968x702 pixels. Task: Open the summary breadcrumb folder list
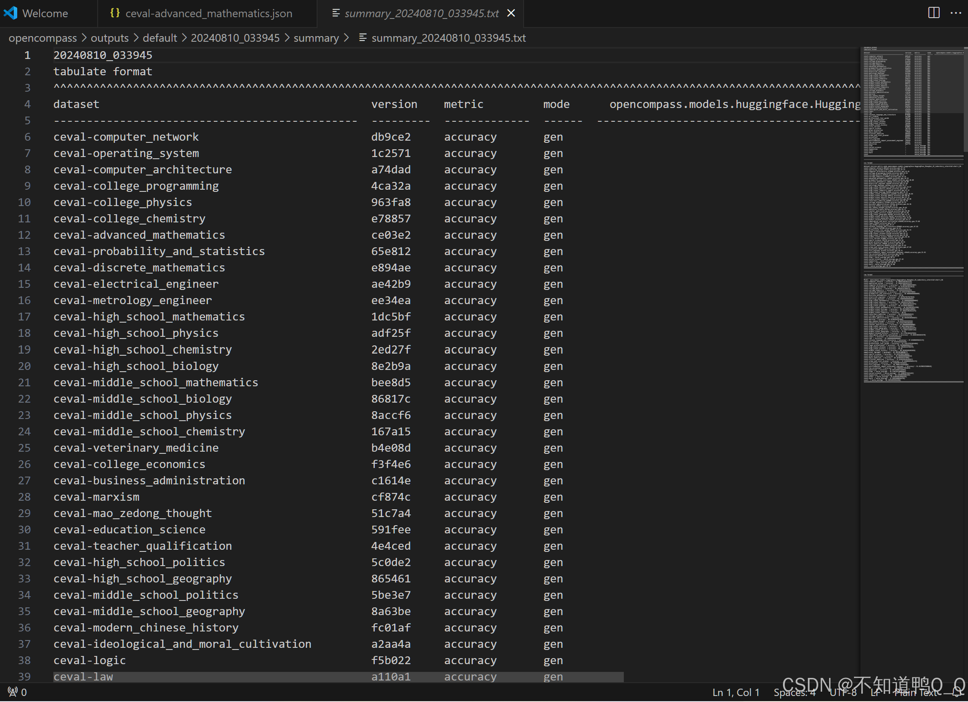click(316, 38)
